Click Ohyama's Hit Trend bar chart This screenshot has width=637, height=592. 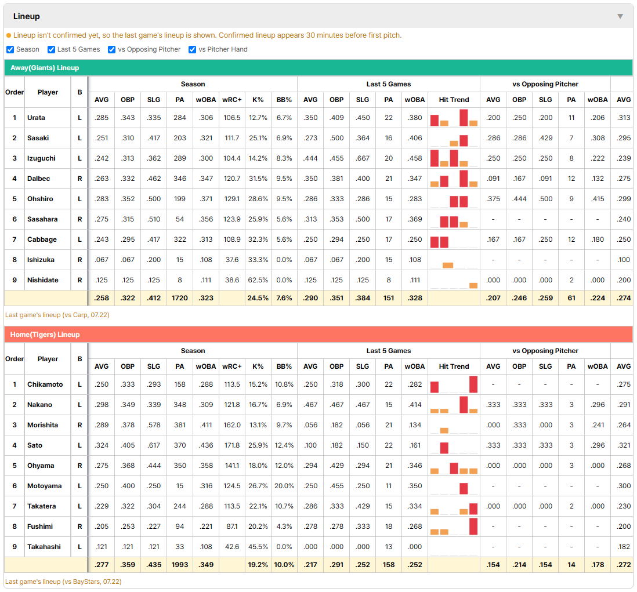tap(454, 466)
